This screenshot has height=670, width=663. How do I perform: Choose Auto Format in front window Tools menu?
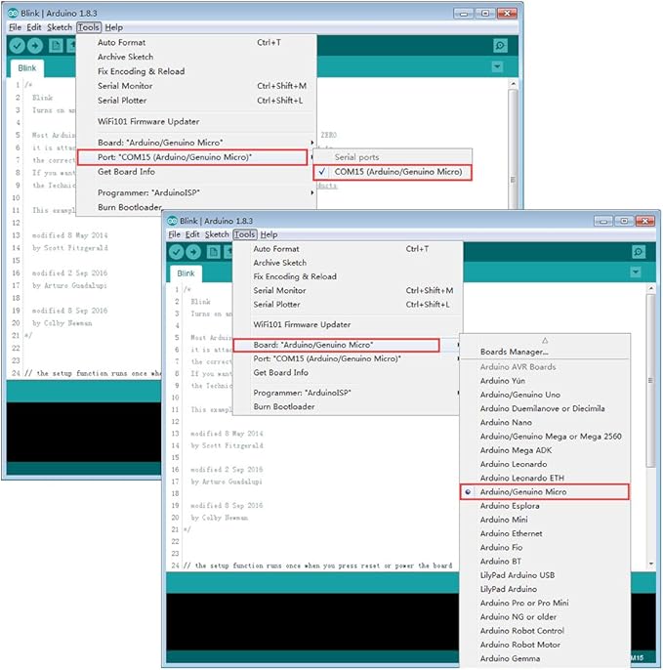(348, 249)
